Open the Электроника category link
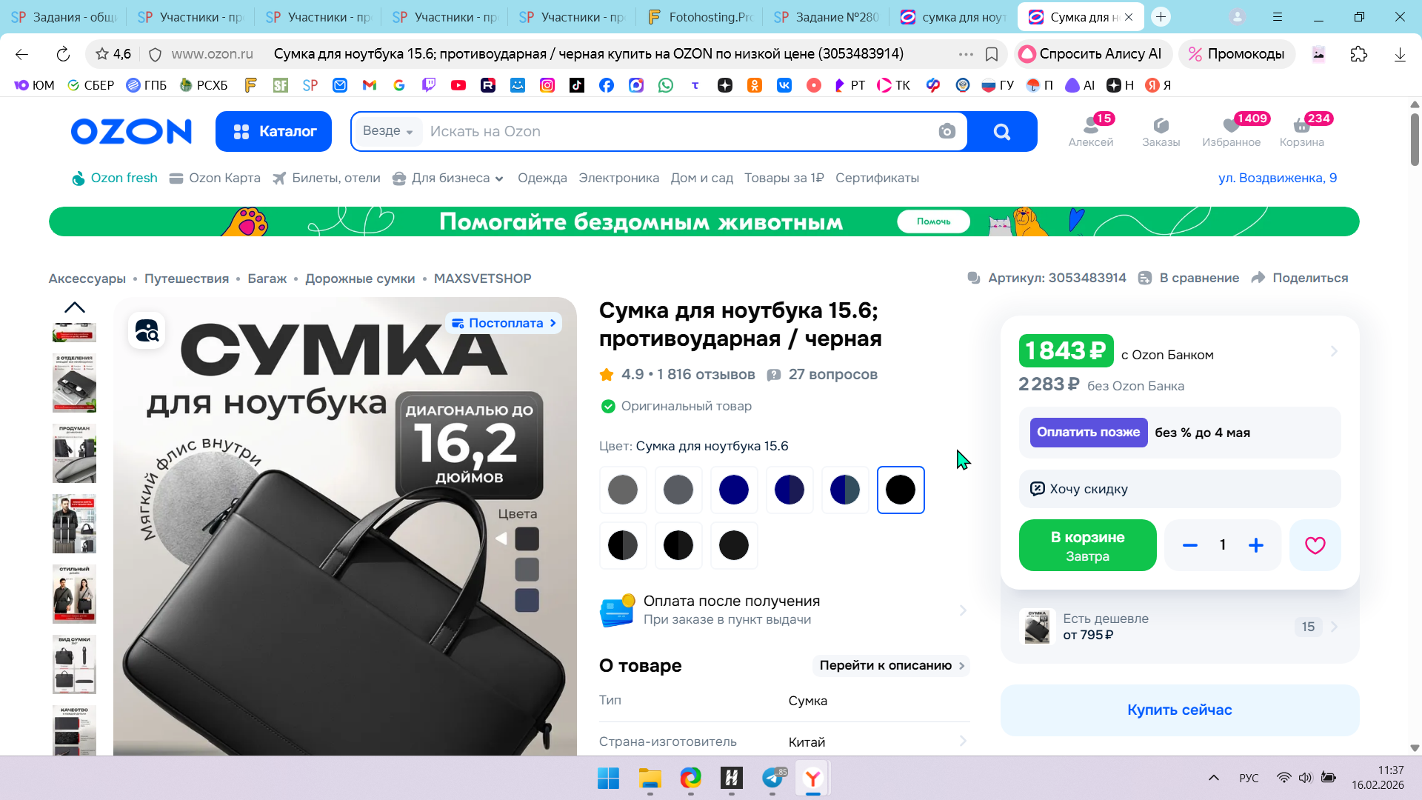This screenshot has width=1422, height=800. coord(618,178)
